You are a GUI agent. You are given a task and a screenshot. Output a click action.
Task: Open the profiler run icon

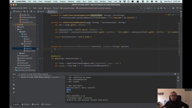coord(165,8)
